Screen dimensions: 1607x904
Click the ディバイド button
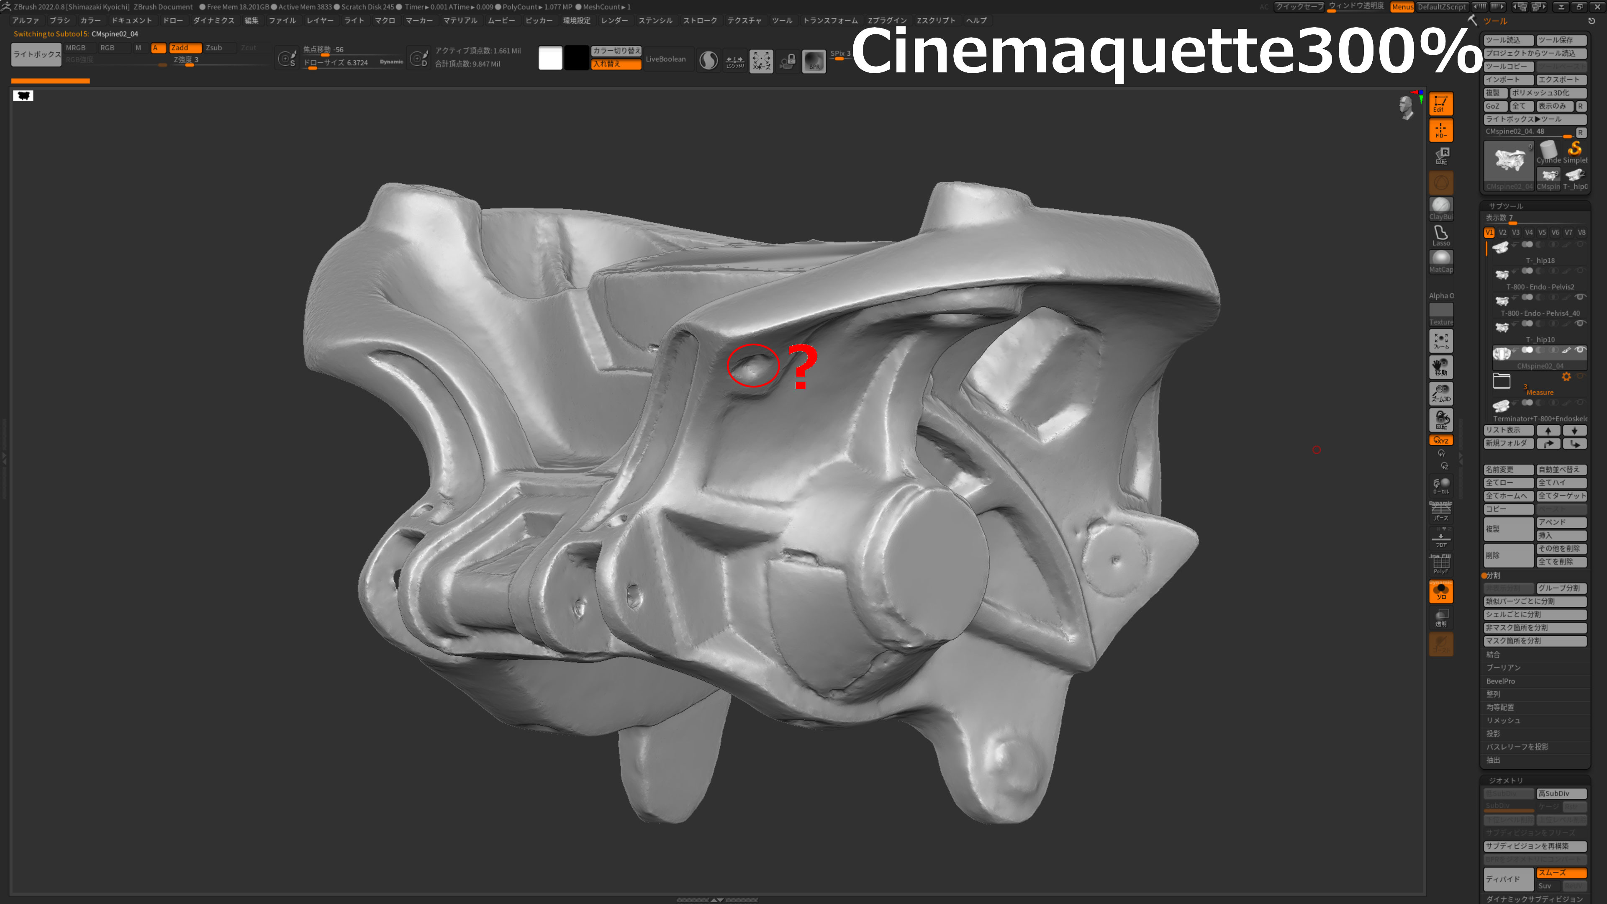(x=1508, y=879)
